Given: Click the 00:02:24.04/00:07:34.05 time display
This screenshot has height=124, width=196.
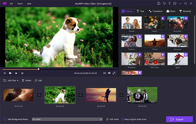Looking at the screenshot, I should (86, 73).
